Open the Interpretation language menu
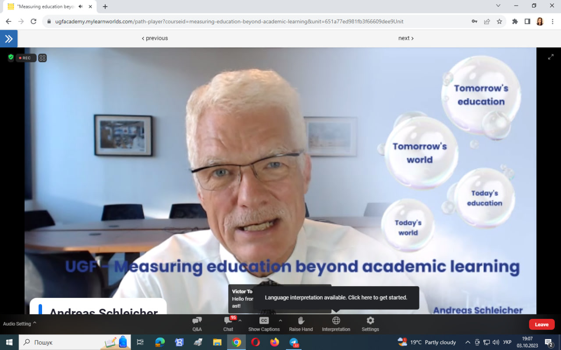561x350 pixels. [x=336, y=324]
